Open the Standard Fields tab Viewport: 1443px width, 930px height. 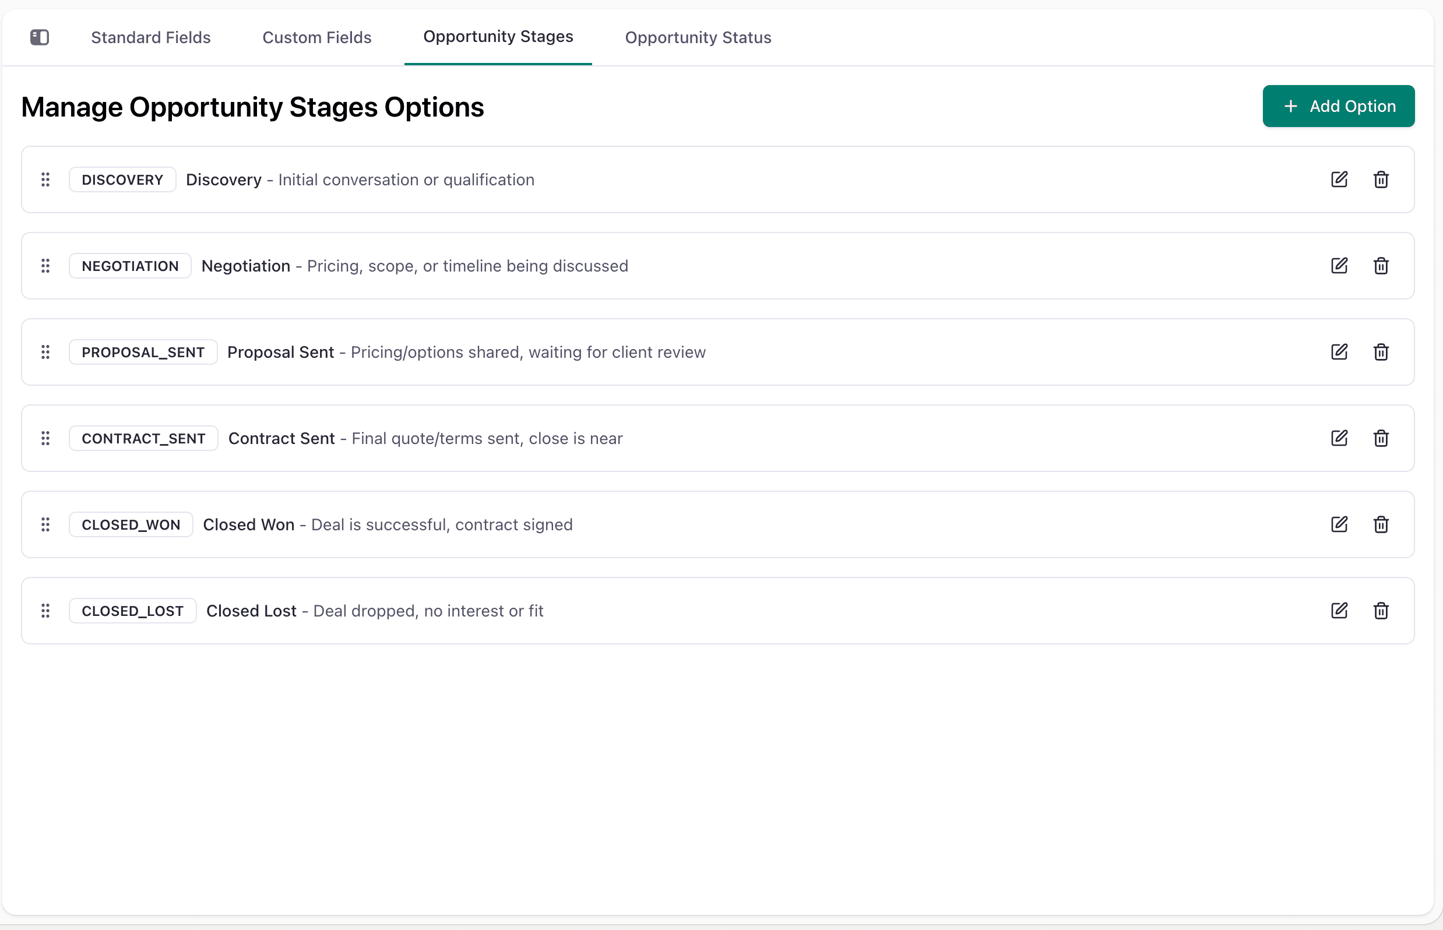[x=151, y=37]
